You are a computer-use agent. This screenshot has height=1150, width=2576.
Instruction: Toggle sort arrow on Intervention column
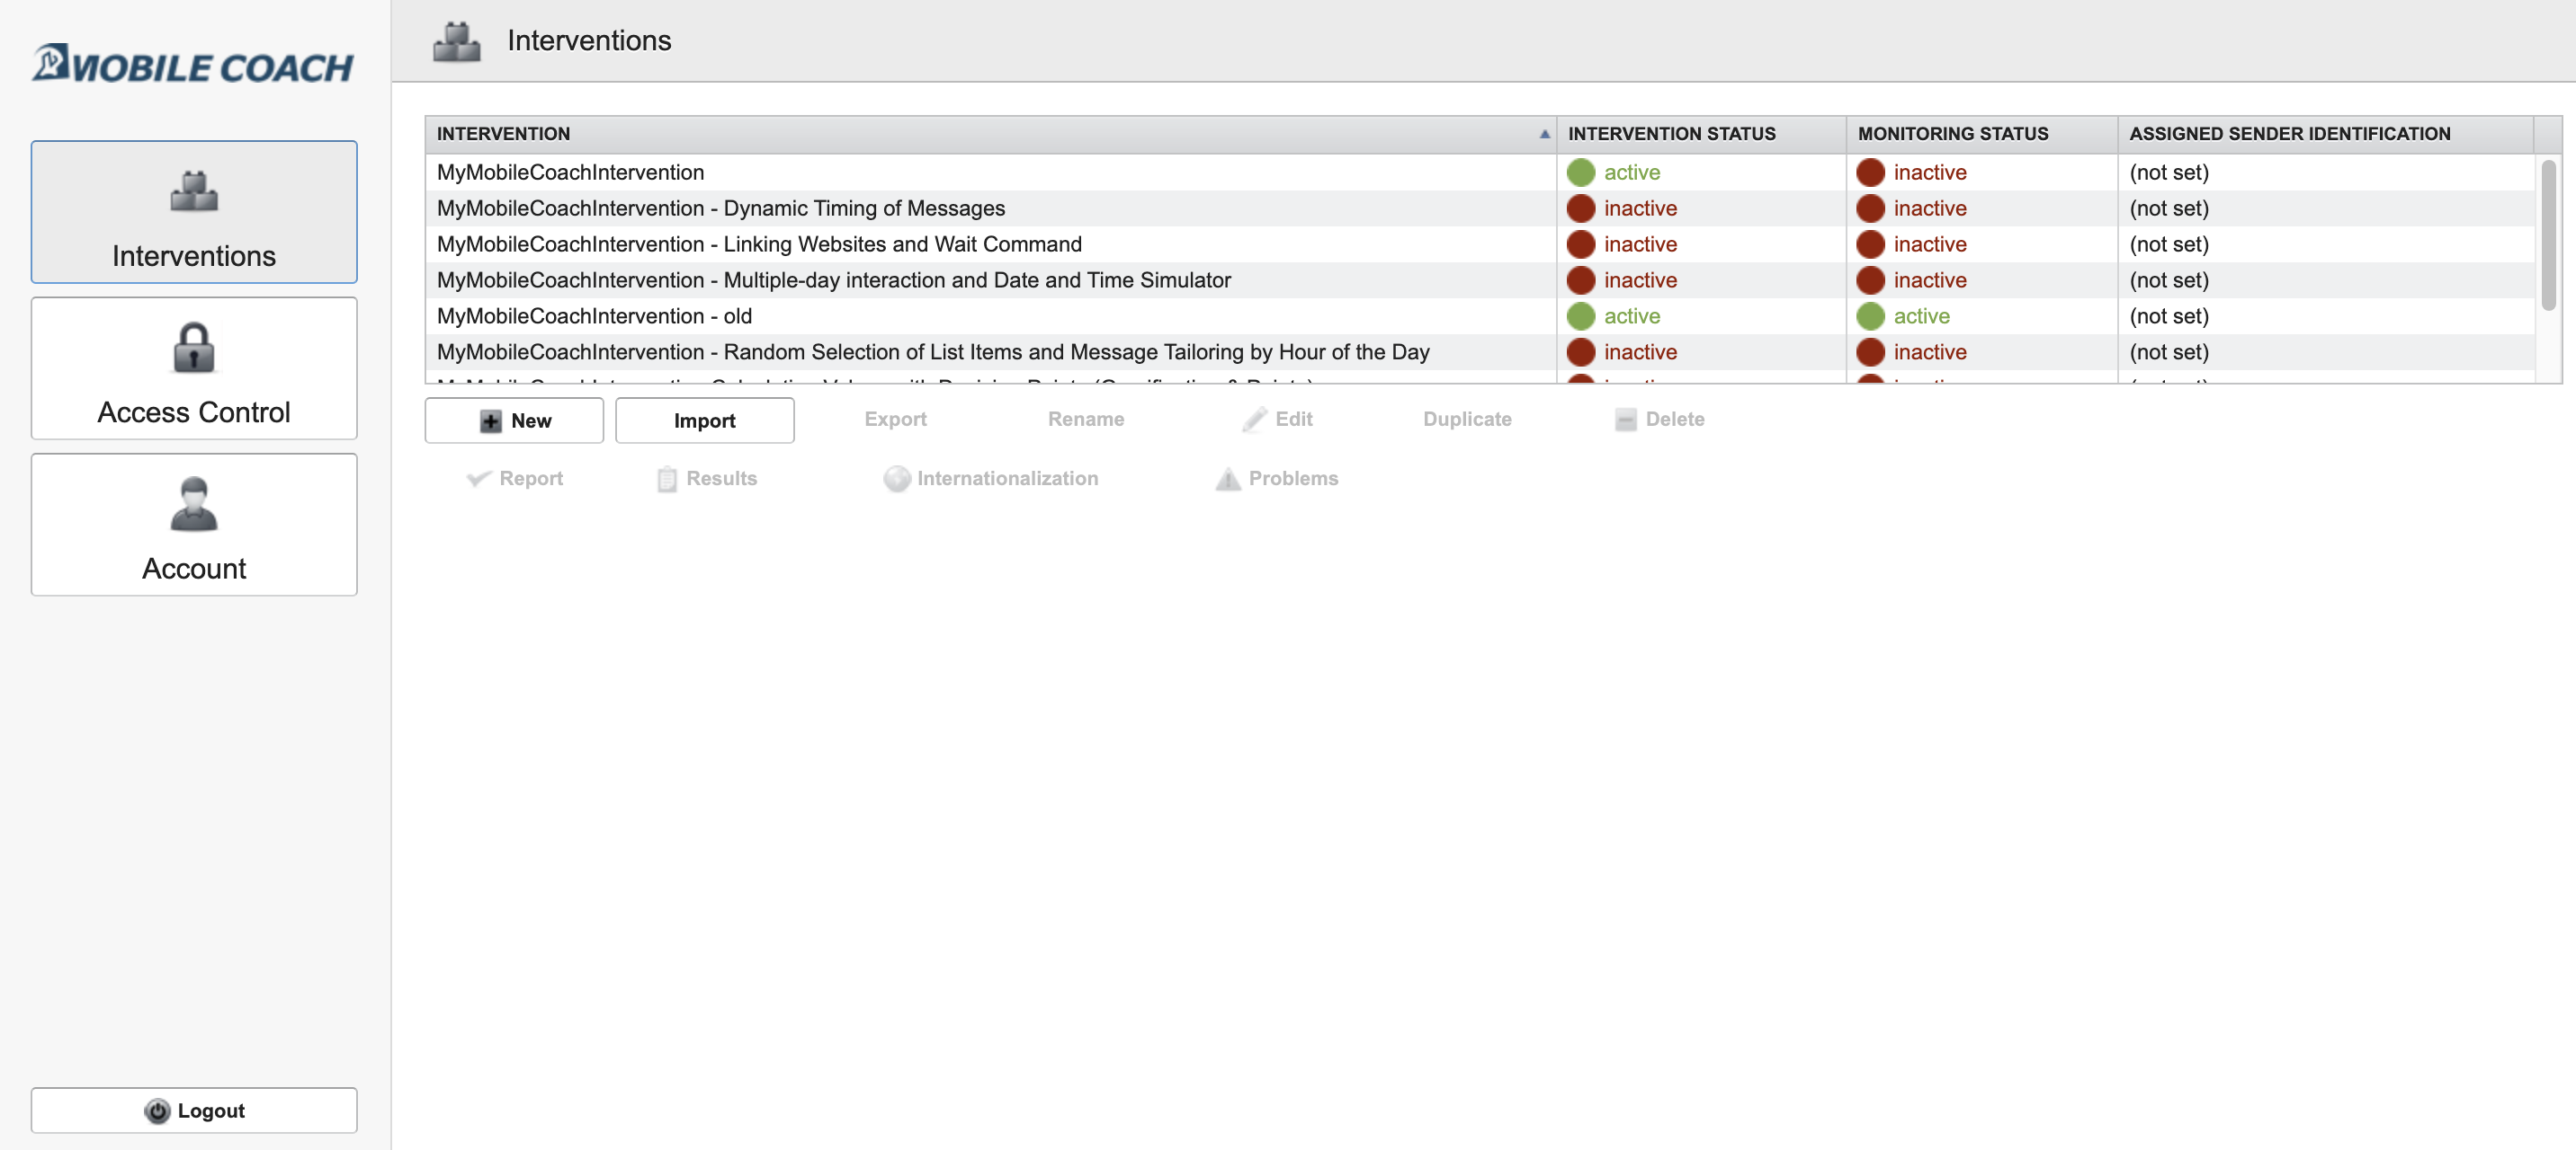tap(1544, 134)
